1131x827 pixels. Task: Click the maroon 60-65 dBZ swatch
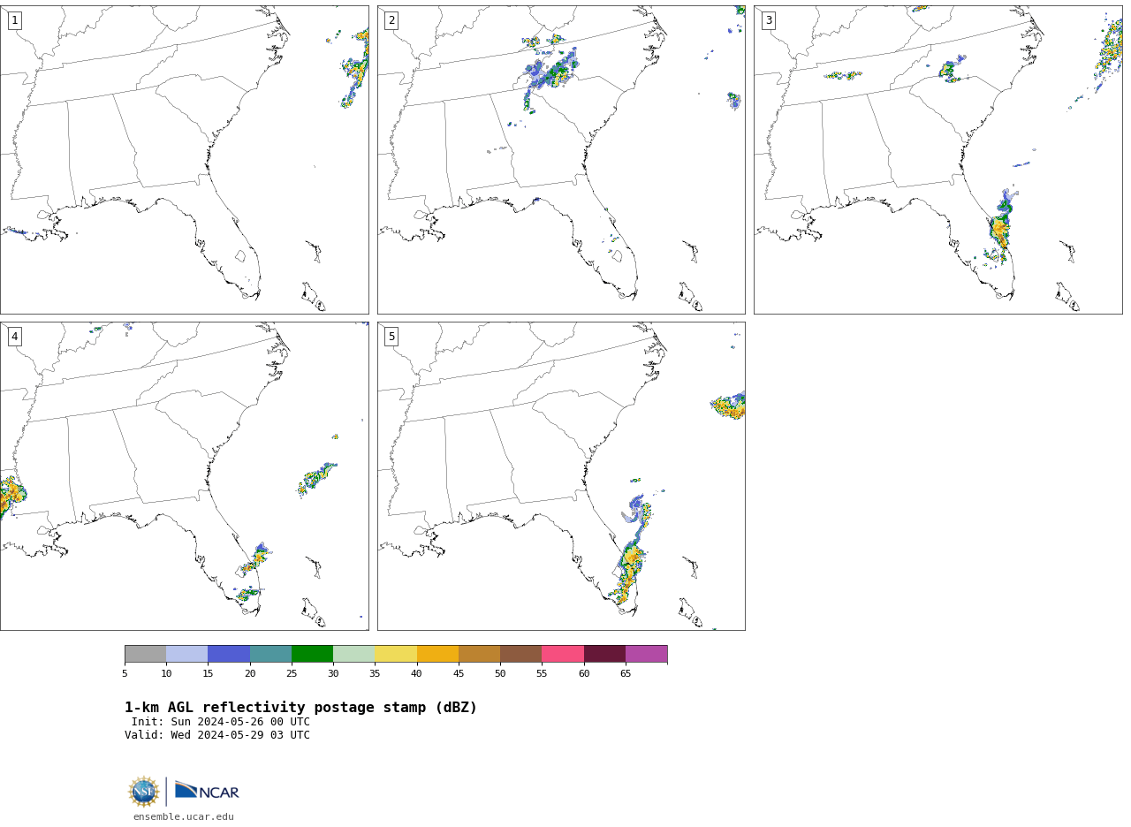[604, 654]
